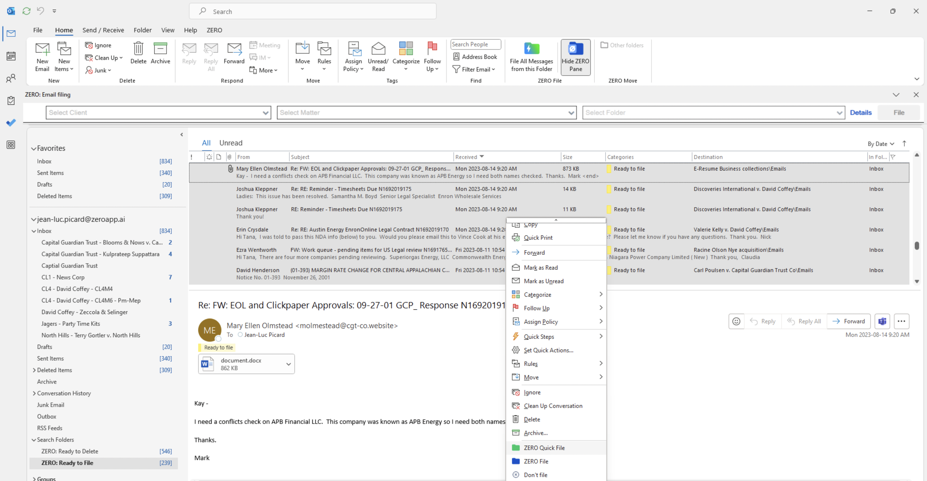927x481 pixels.
Task: Open the Clean Up dropdown in ribbon
Action: point(104,58)
